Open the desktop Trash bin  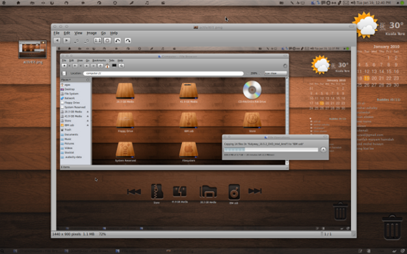tap(392, 227)
